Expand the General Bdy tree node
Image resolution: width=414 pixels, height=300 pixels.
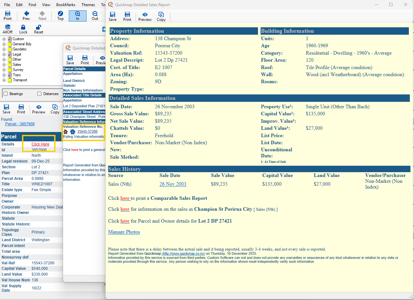pyautogui.click(x=4, y=44)
